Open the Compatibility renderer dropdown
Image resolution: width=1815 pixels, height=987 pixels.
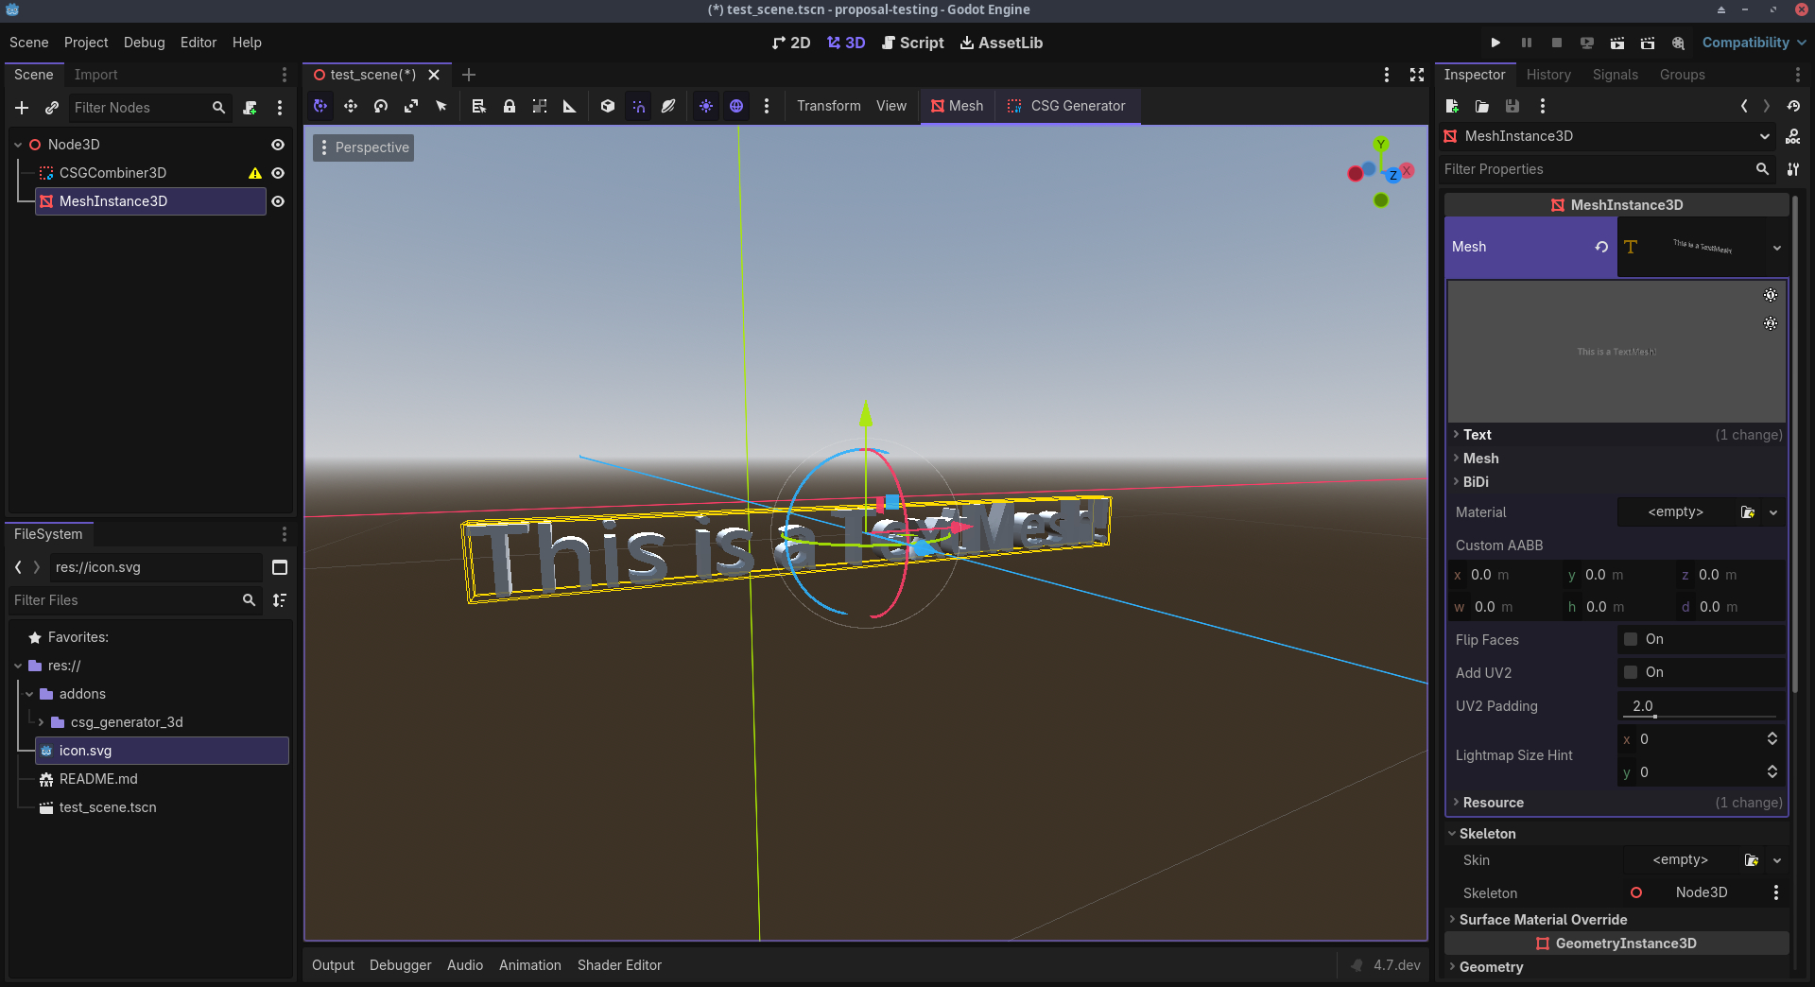click(x=1754, y=43)
